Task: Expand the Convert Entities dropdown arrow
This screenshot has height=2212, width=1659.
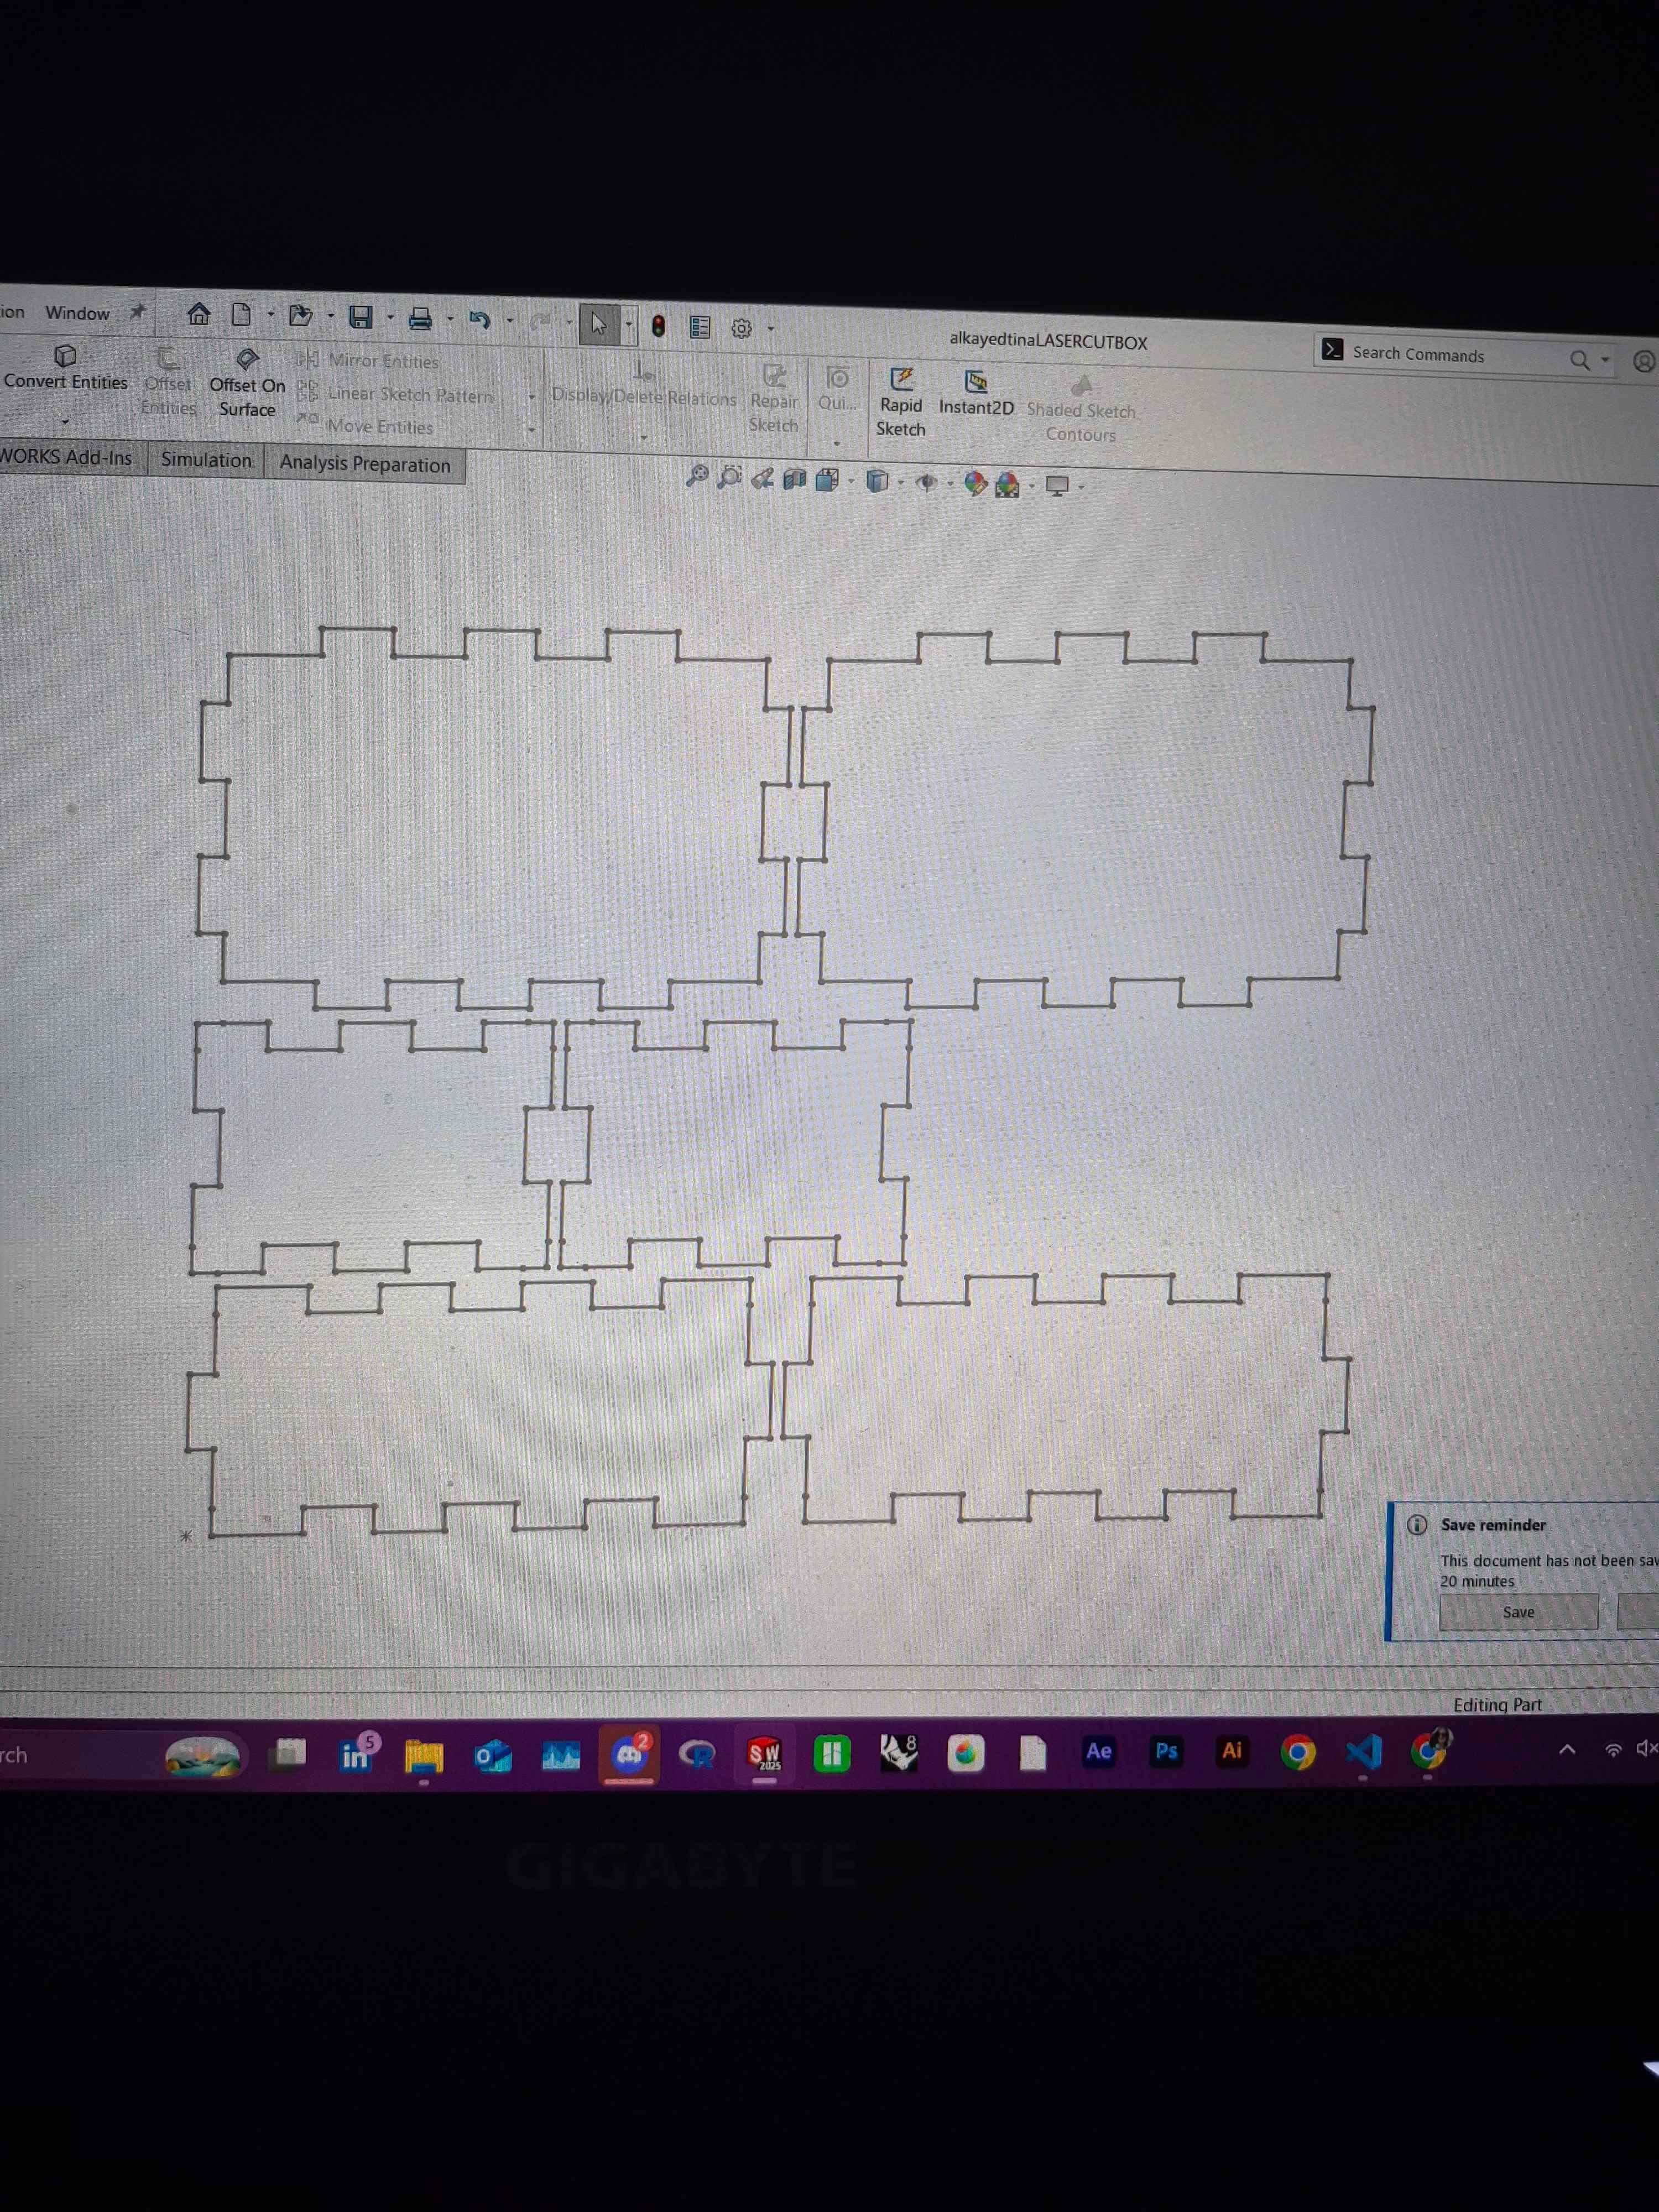Action: click(x=65, y=422)
